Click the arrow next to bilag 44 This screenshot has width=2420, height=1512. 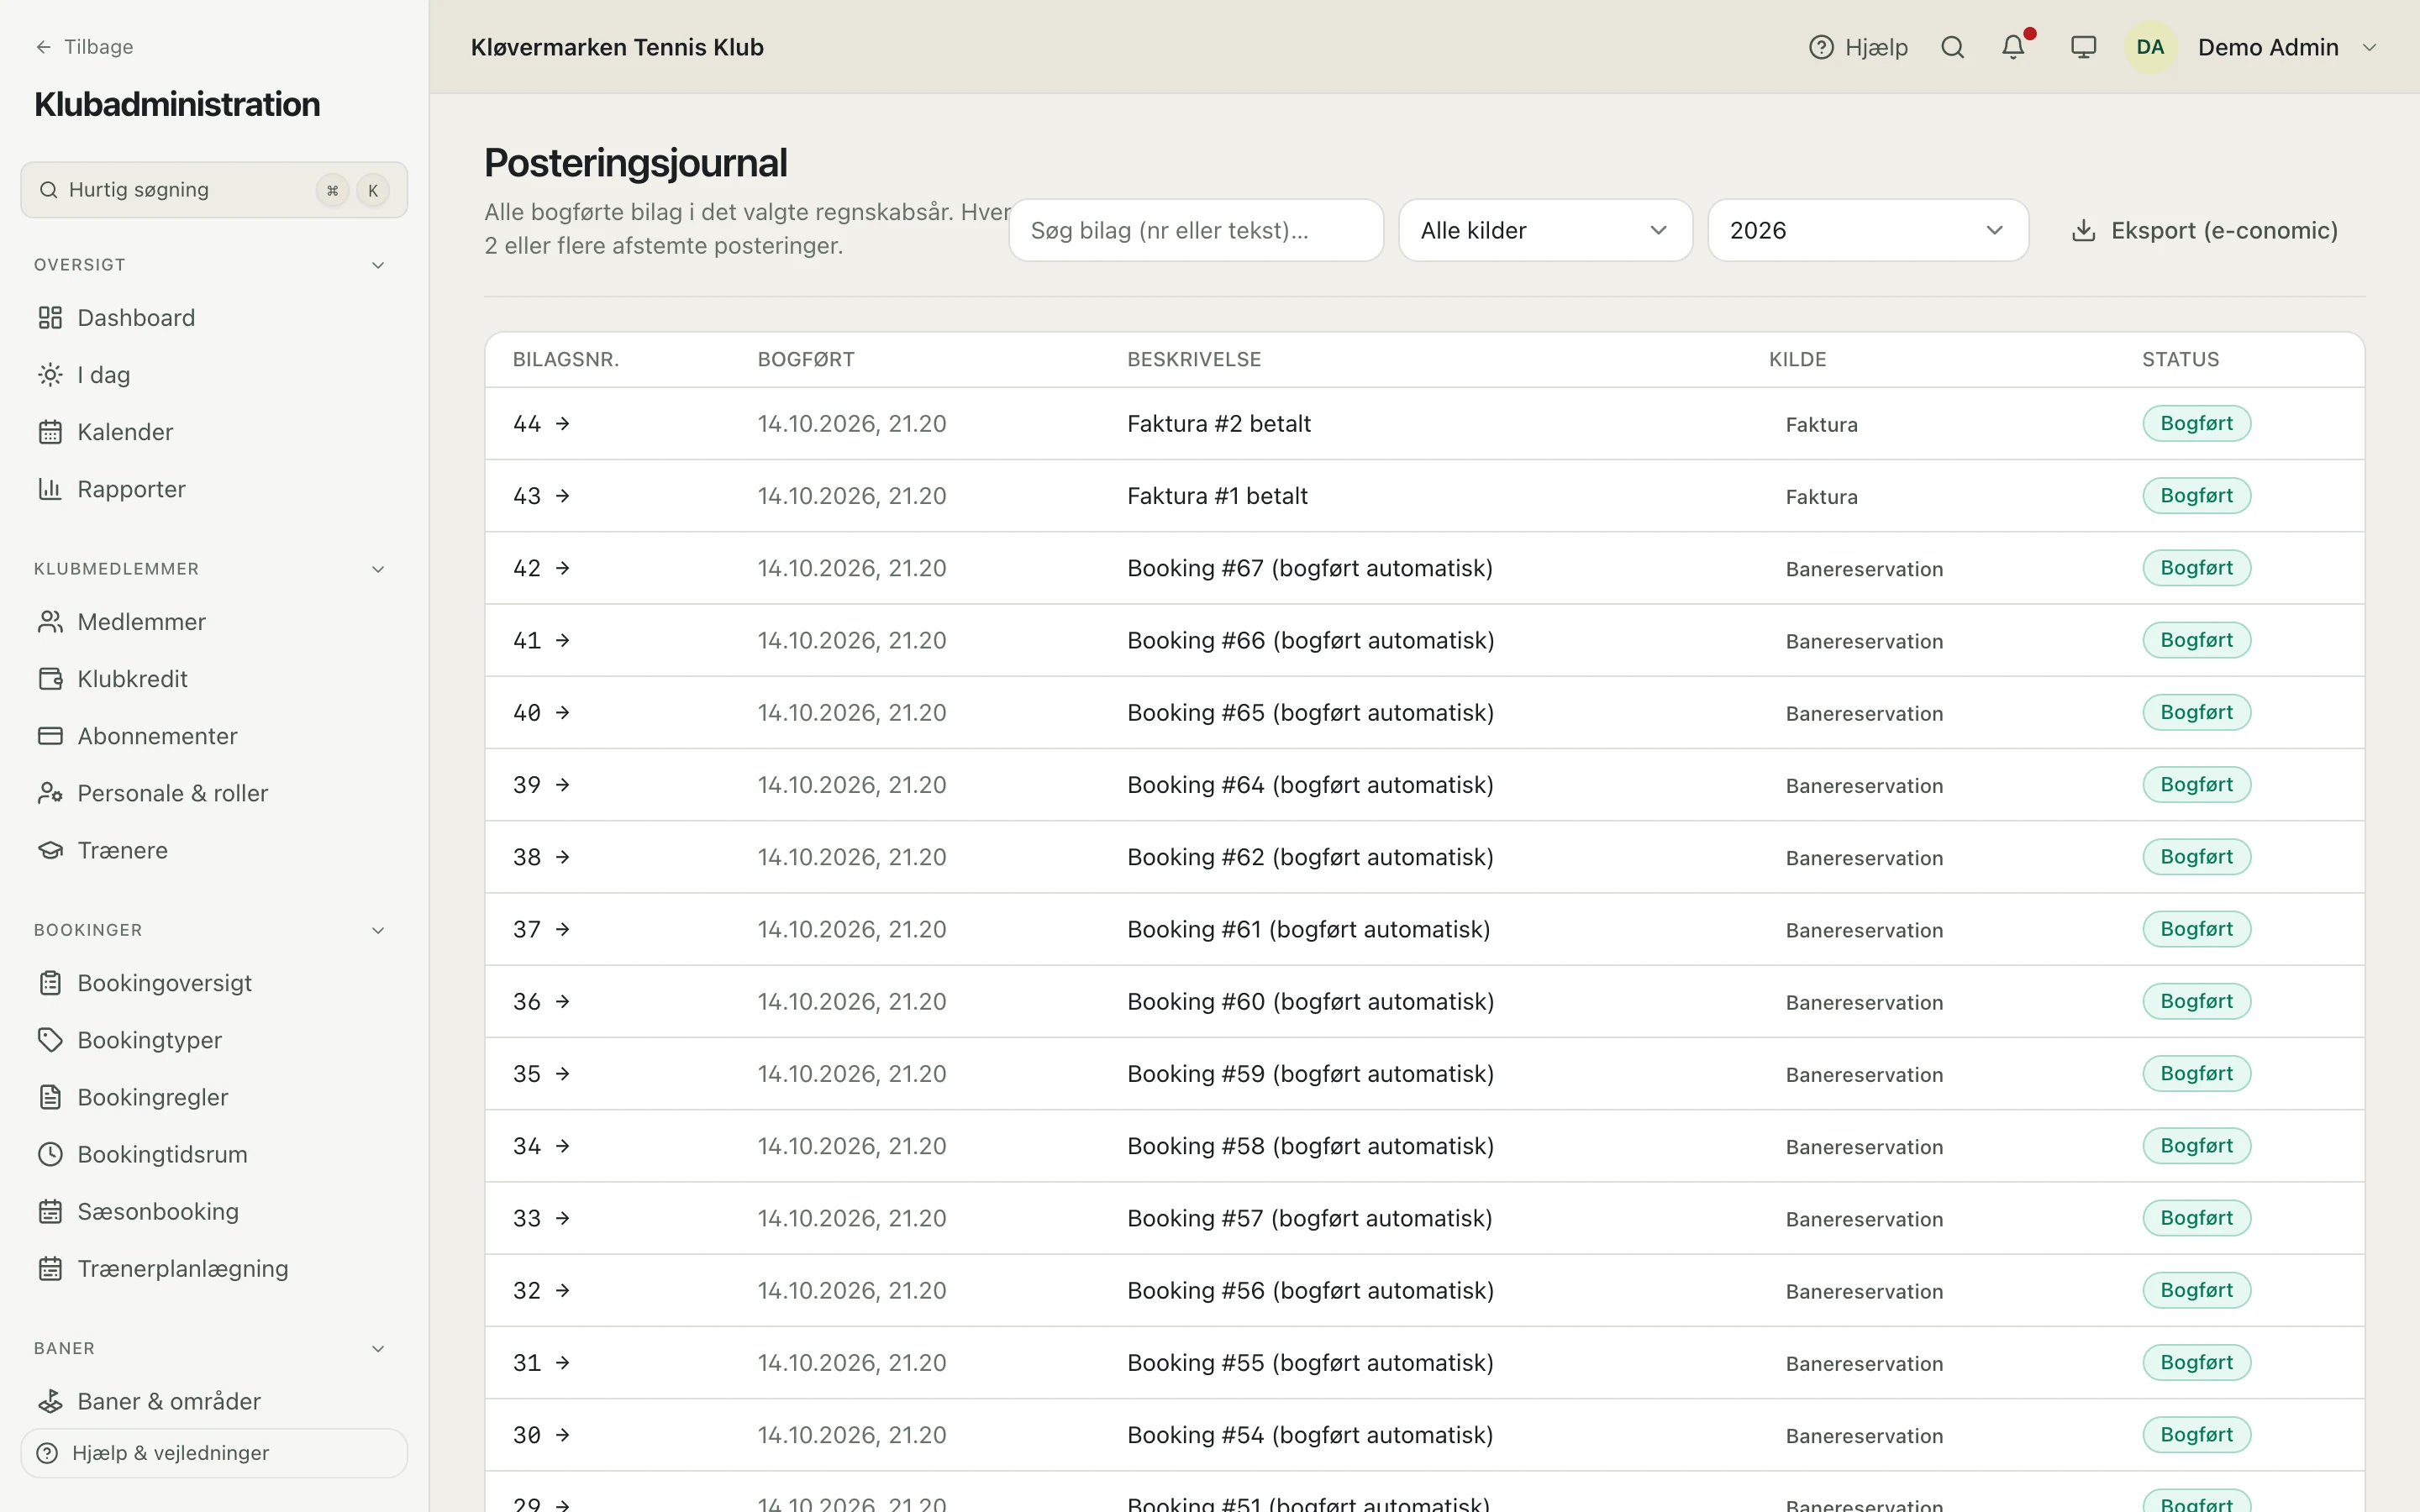563,423
